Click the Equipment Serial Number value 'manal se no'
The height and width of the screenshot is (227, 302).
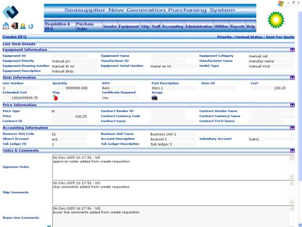pyautogui.click(x=161, y=66)
